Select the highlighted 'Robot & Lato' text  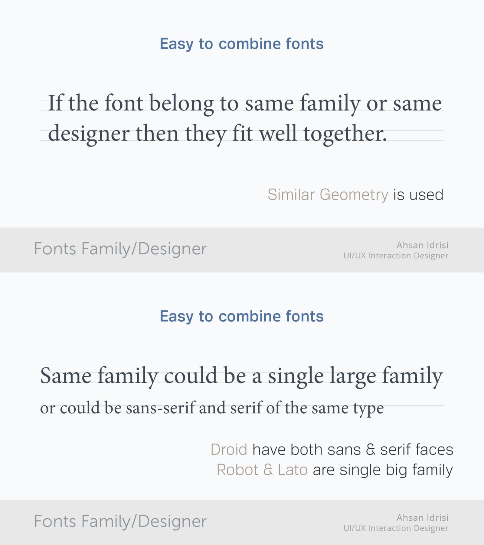click(262, 470)
